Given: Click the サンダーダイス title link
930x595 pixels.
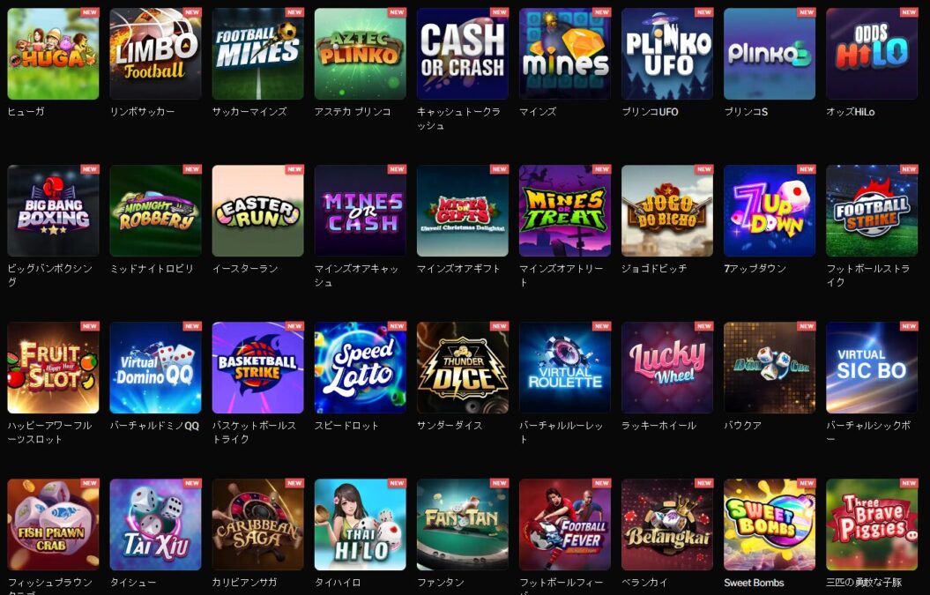Looking at the screenshot, I should click(x=450, y=426).
